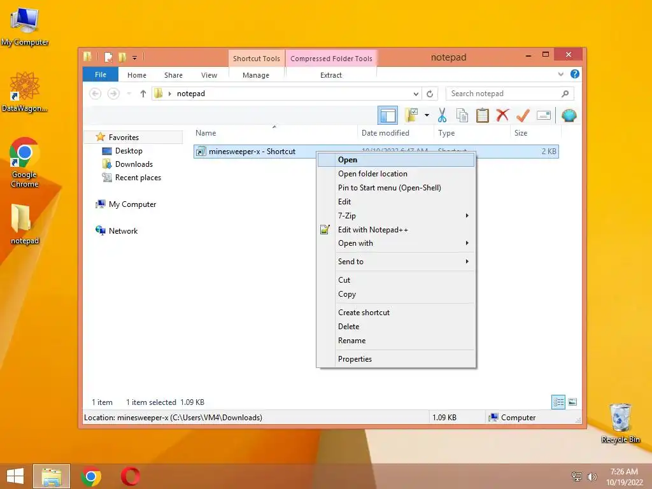Viewport: 652px width, 489px height.
Task: Choose Rename in context menu
Action: tap(396, 341)
